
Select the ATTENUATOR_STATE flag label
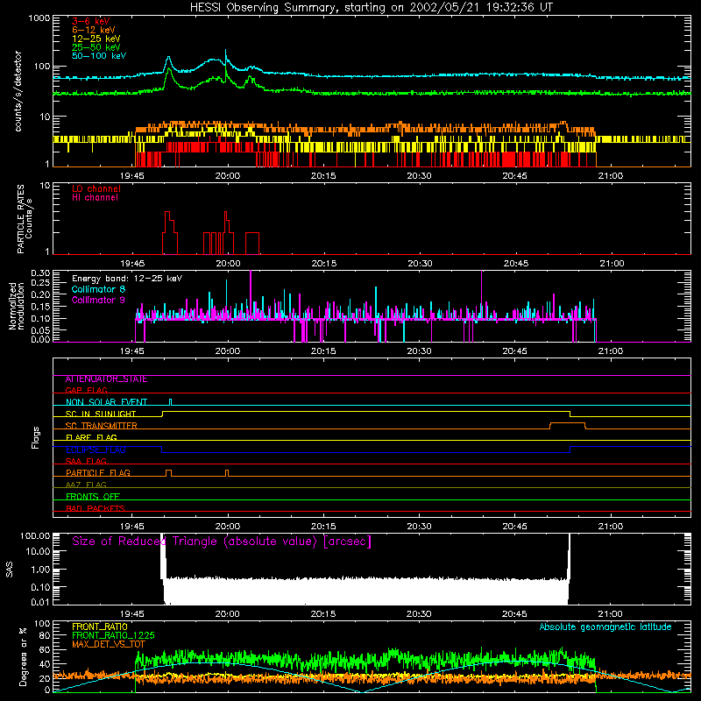[106, 379]
